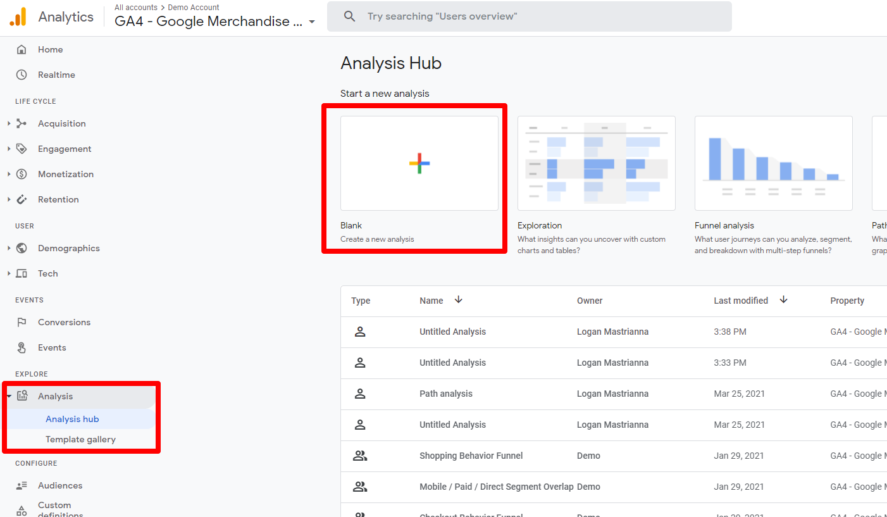Click the Name column header text
This screenshot has width=887, height=517.
(431, 301)
